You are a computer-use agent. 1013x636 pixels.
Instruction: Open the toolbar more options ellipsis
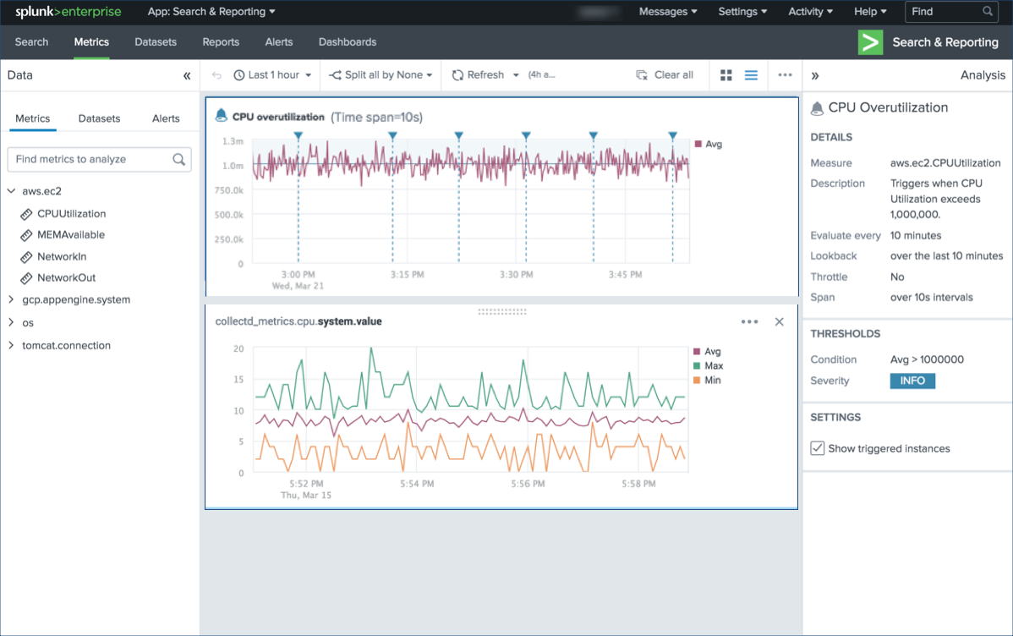(x=784, y=74)
